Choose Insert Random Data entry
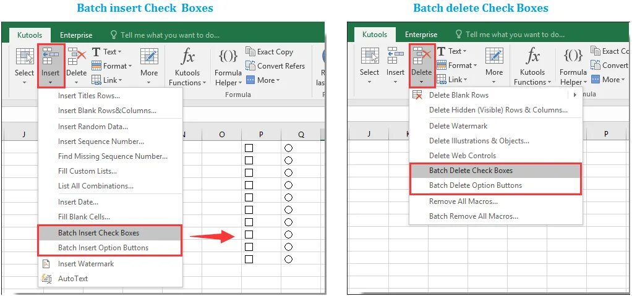Viewport: 632px width, 296px height. click(110, 127)
